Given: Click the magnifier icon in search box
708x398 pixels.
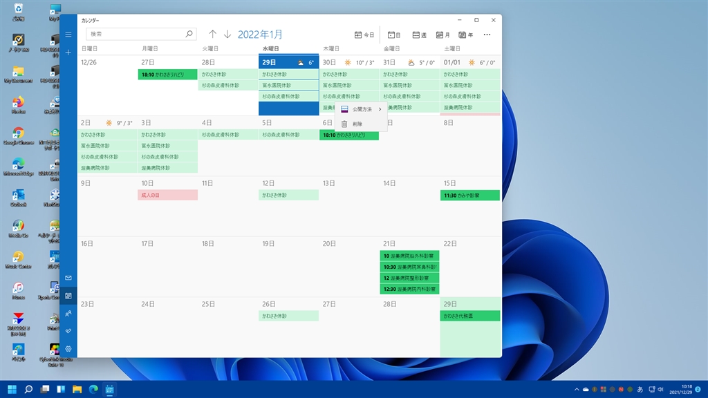Looking at the screenshot, I should [x=189, y=34].
